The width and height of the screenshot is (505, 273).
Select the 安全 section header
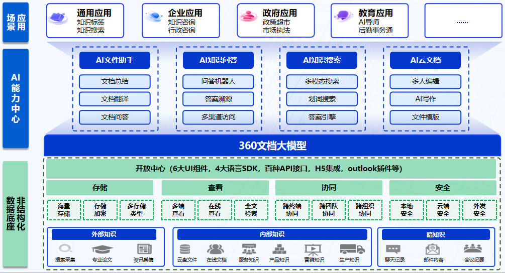coord(443,188)
